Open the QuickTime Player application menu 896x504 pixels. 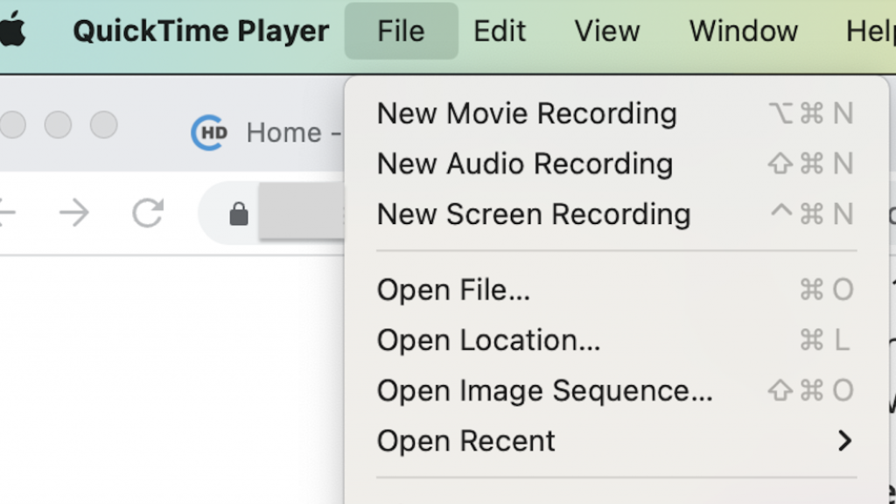(x=200, y=31)
